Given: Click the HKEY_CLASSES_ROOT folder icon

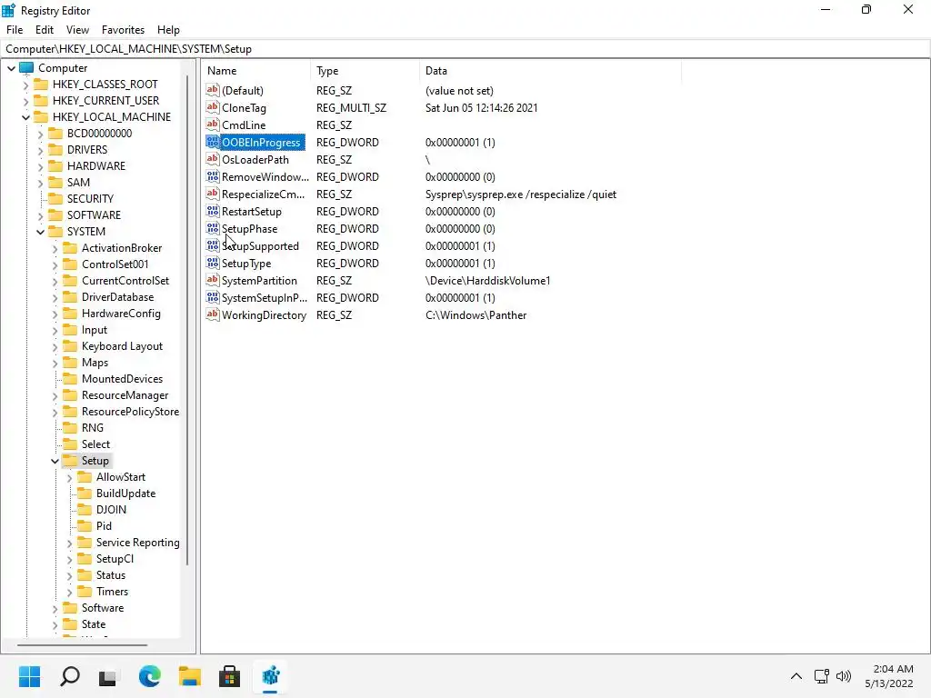Looking at the screenshot, I should pos(41,84).
